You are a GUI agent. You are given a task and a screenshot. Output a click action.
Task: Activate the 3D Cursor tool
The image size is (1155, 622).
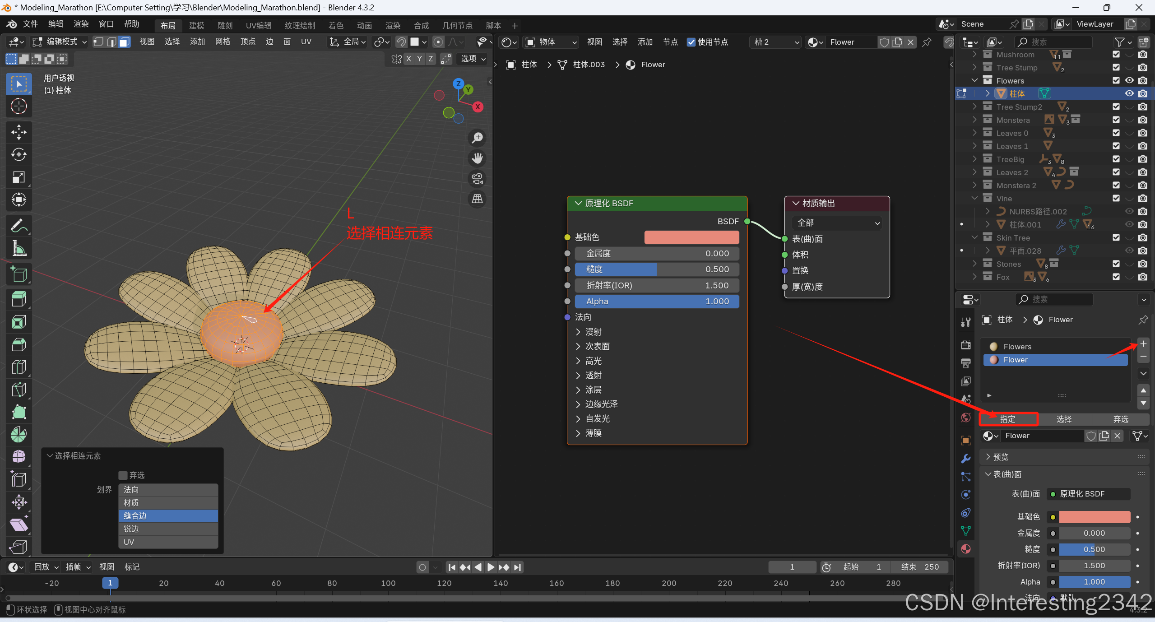[x=19, y=107]
